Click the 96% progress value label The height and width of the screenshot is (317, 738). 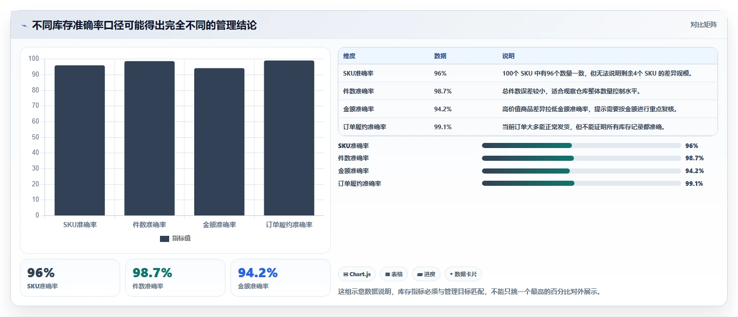691,146
